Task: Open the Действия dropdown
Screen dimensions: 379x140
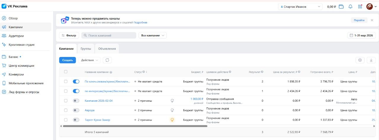Action: click(89, 60)
